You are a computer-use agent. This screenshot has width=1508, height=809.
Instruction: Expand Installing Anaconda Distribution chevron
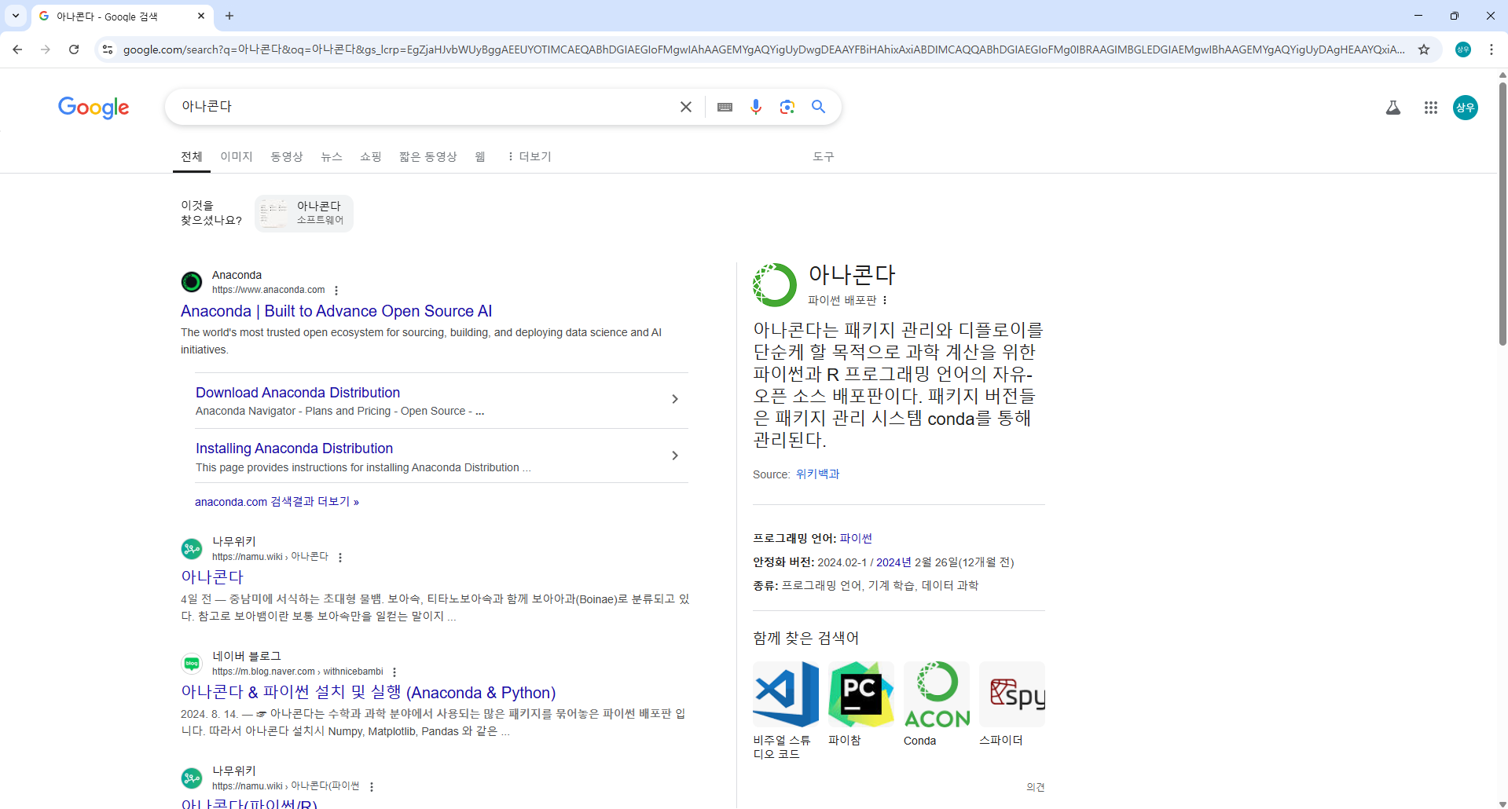point(675,456)
